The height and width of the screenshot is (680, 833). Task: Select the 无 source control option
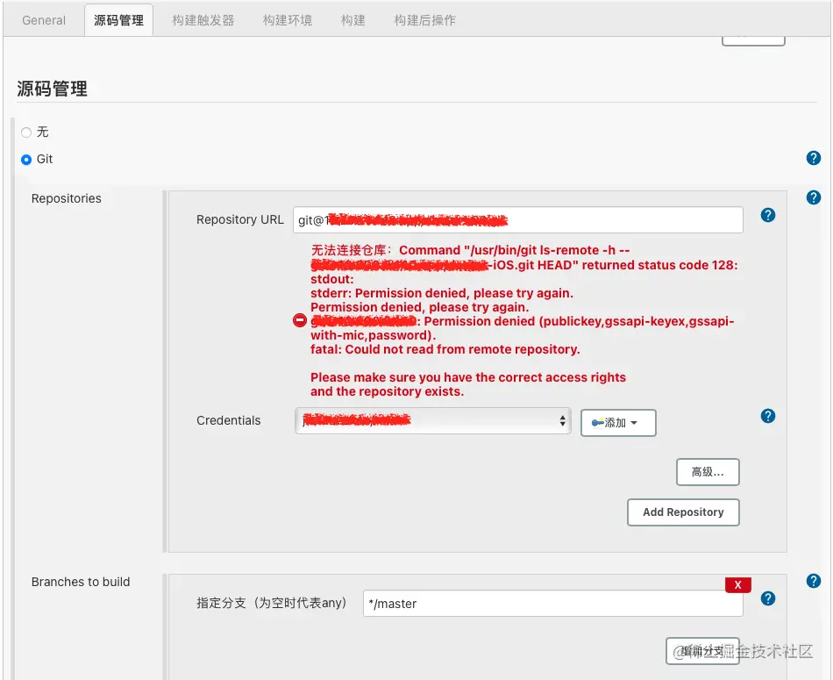(x=26, y=132)
